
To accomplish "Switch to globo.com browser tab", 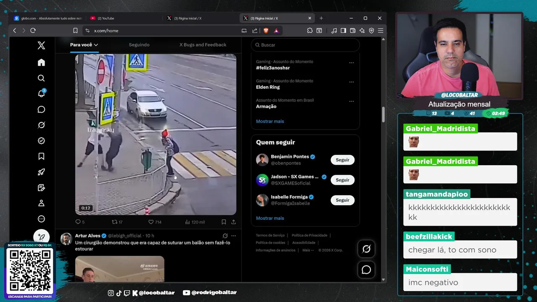I will 48,18.
